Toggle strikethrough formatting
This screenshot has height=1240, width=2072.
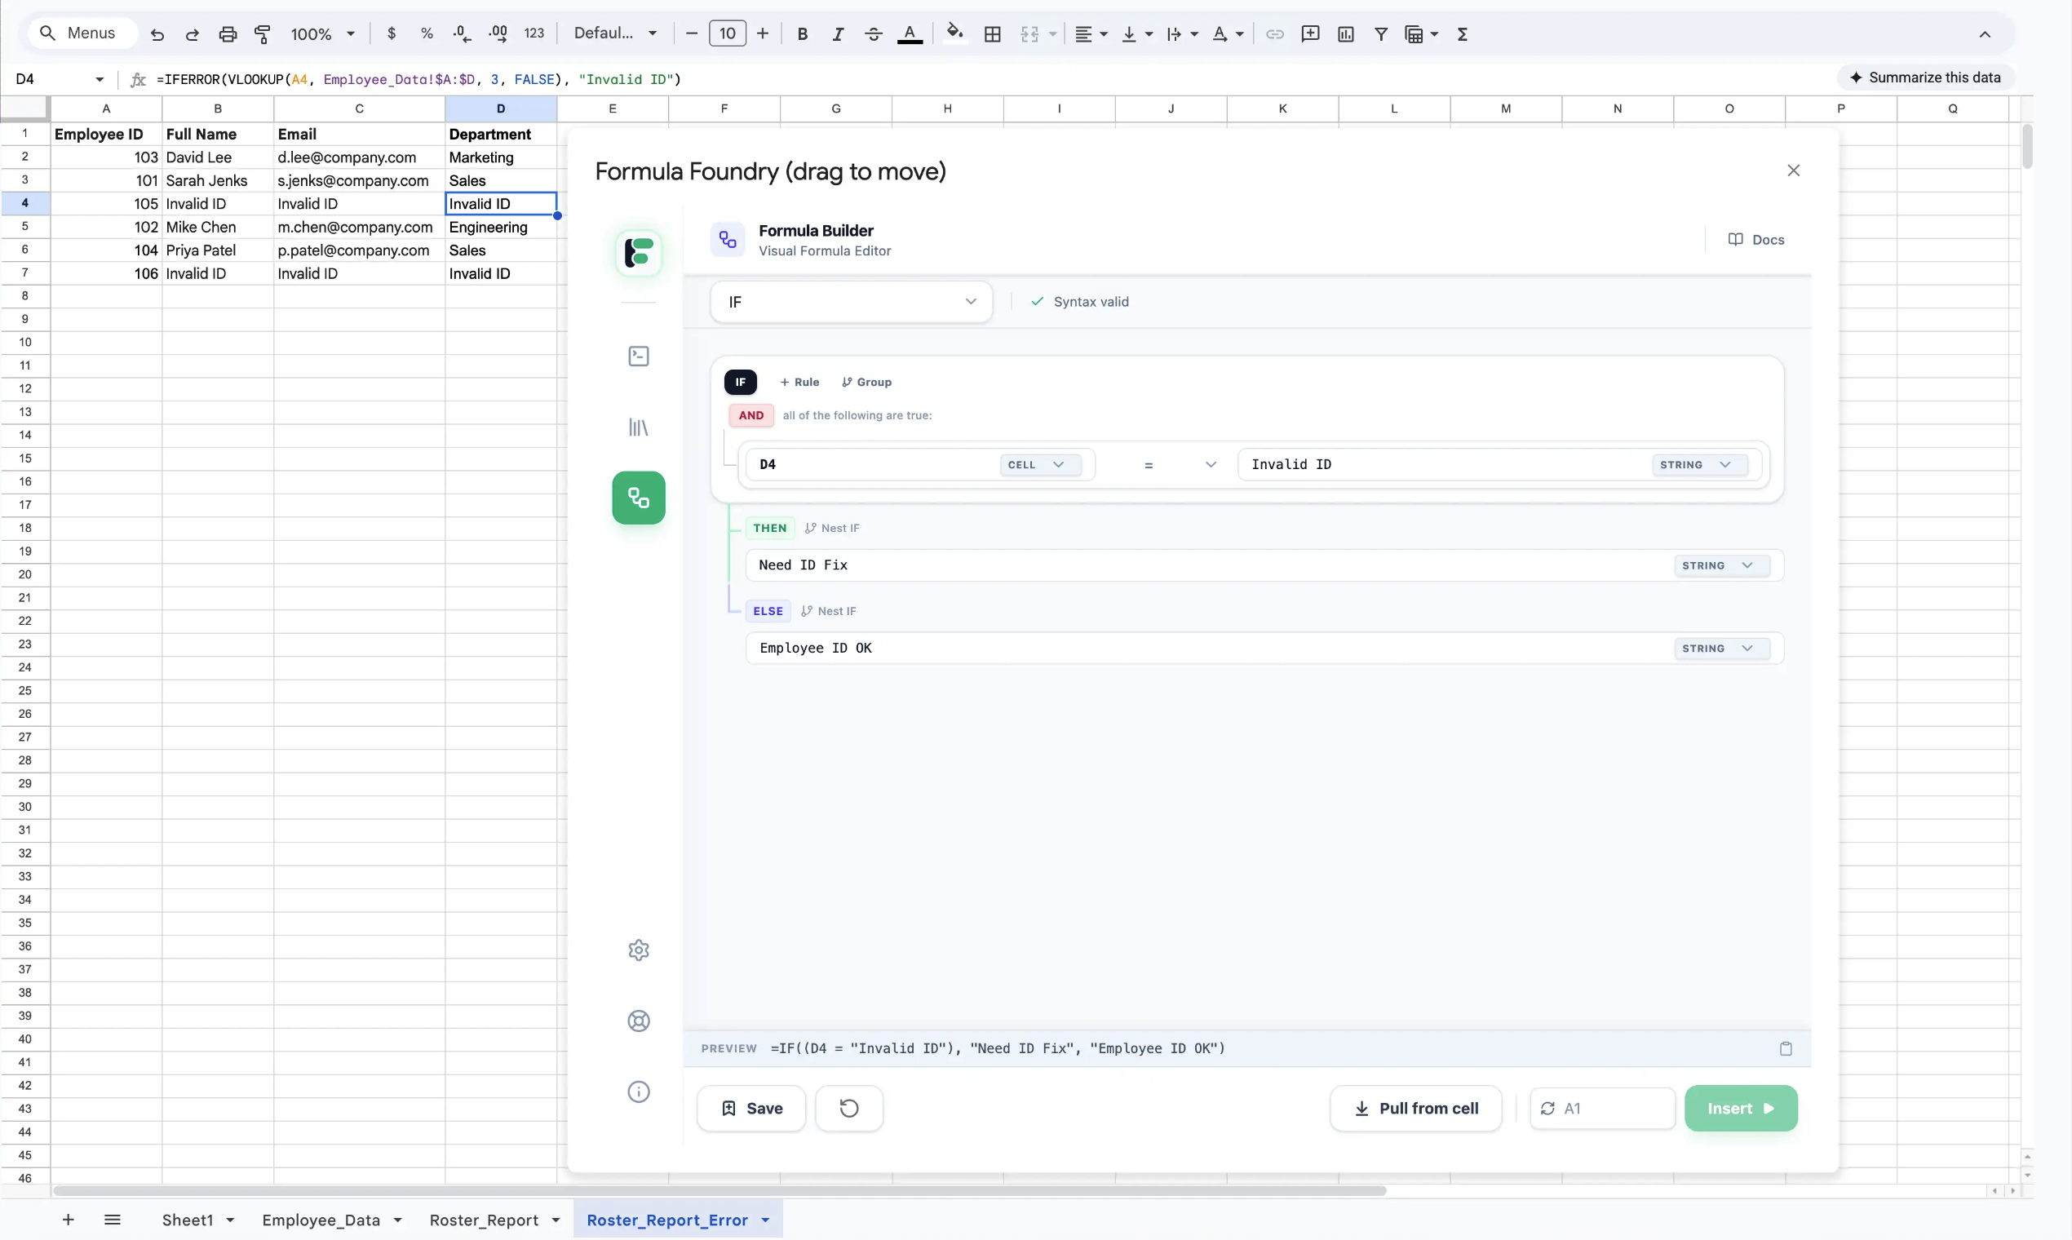[x=873, y=33]
